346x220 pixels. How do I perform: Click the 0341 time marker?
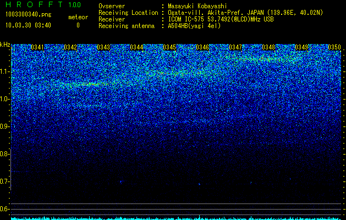pos(37,47)
